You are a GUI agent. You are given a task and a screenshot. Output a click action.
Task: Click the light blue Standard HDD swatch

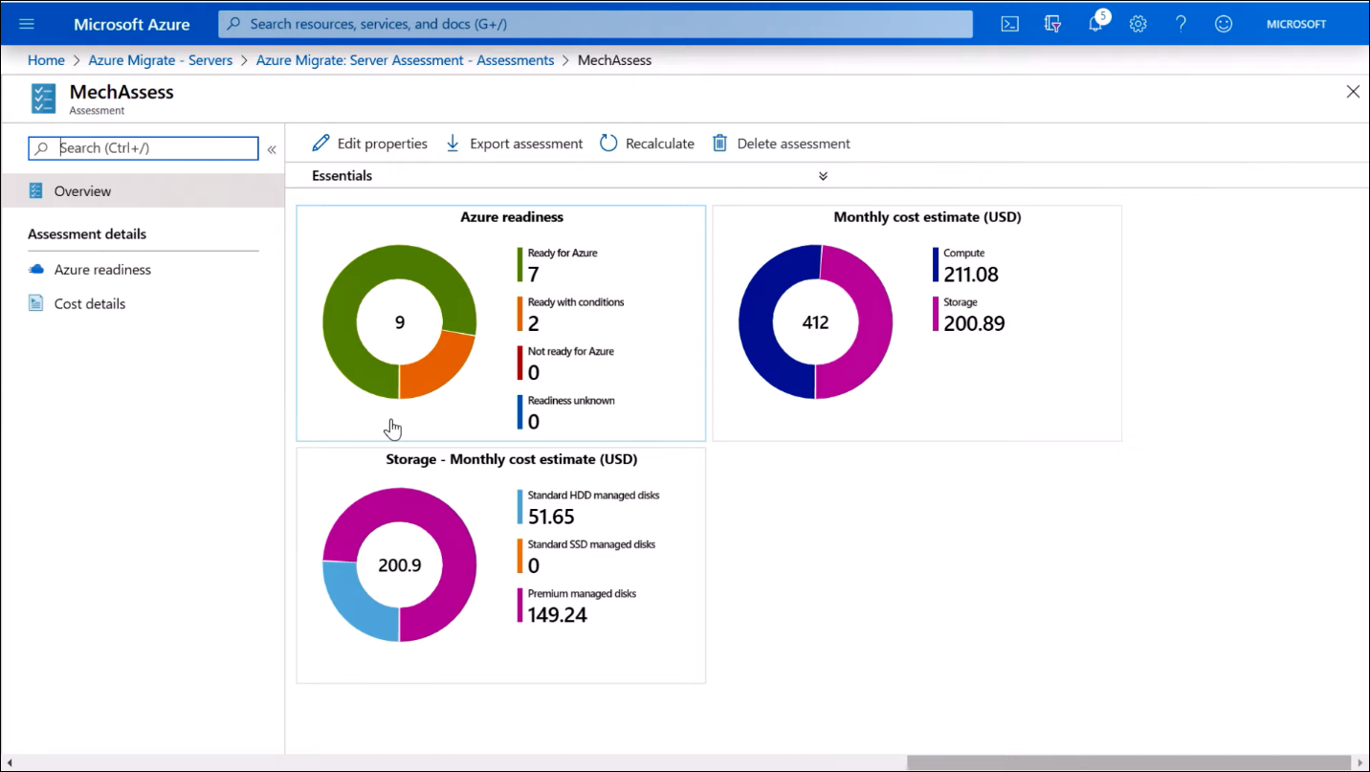[x=520, y=507]
